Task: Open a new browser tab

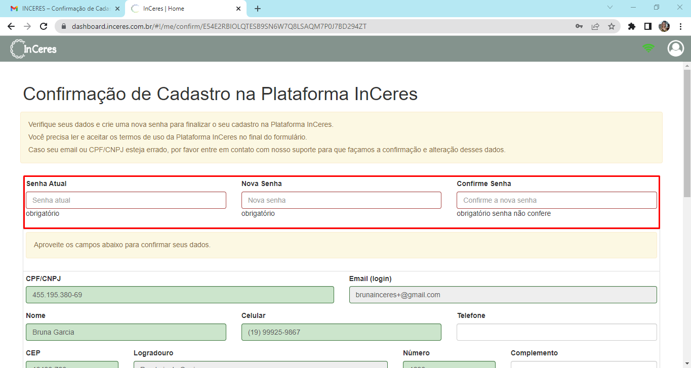Action: [x=258, y=9]
